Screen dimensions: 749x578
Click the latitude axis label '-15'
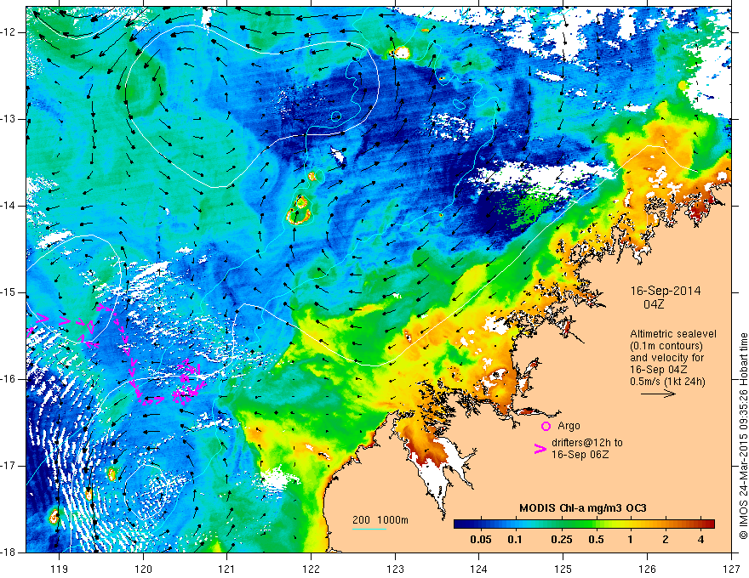9,292
